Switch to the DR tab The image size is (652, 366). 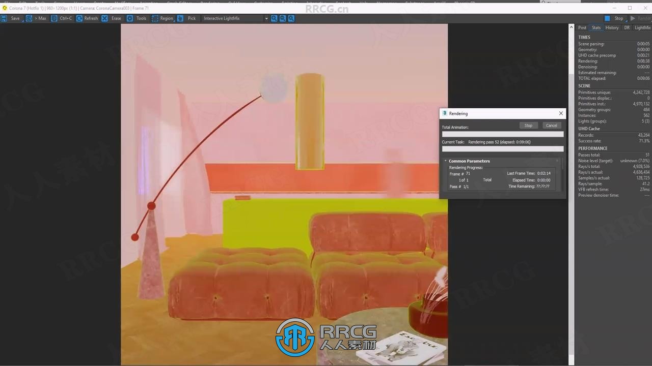tap(627, 28)
